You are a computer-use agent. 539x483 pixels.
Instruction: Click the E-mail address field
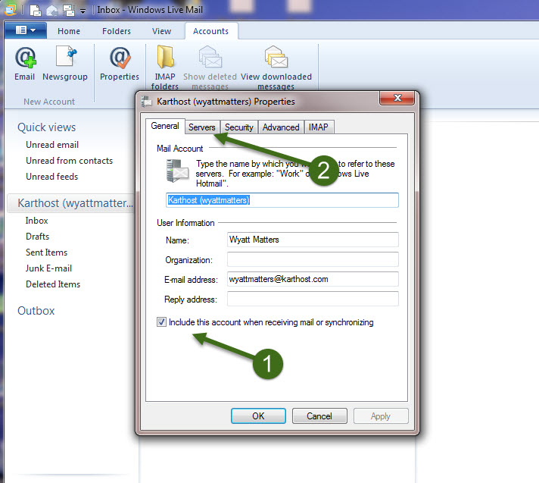313,279
